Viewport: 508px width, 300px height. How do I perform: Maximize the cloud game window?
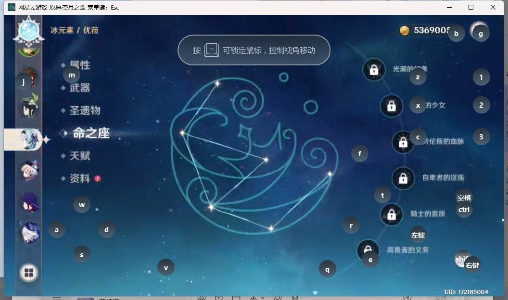pos(471,7)
